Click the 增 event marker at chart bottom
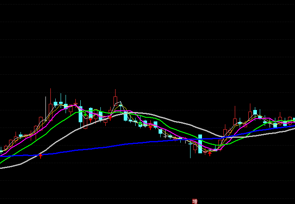 (195, 202)
